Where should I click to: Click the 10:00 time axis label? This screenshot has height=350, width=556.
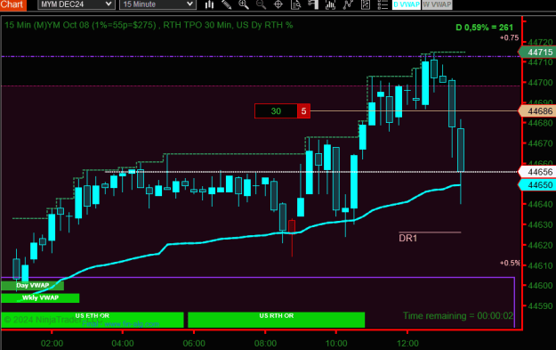click(336, 344)
